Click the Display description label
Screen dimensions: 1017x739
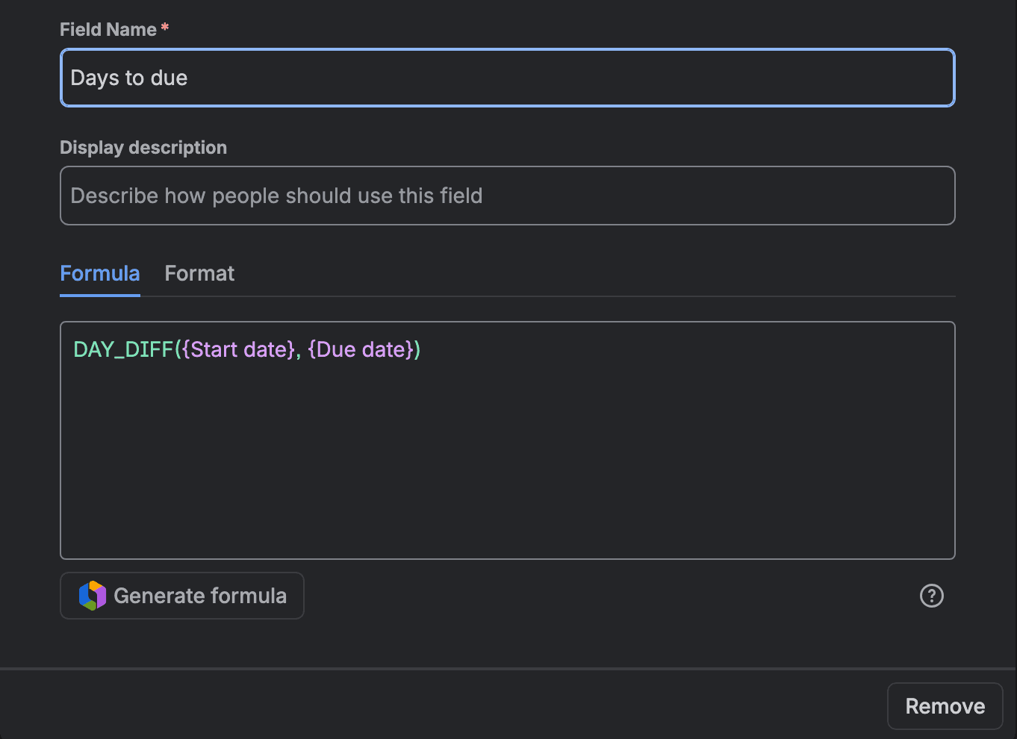[x=143, y=148]
